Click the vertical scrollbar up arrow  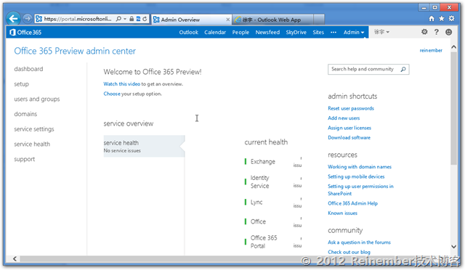point(453,47)
